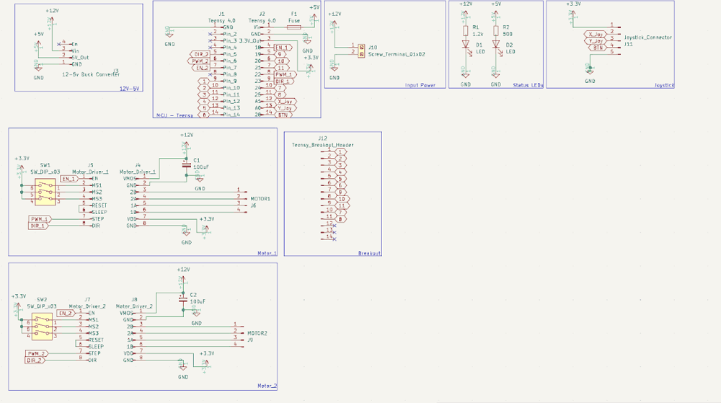Click the no-connect mark on J12 pin 14
The width and height of the screenshot is (721, 403).
335,239
